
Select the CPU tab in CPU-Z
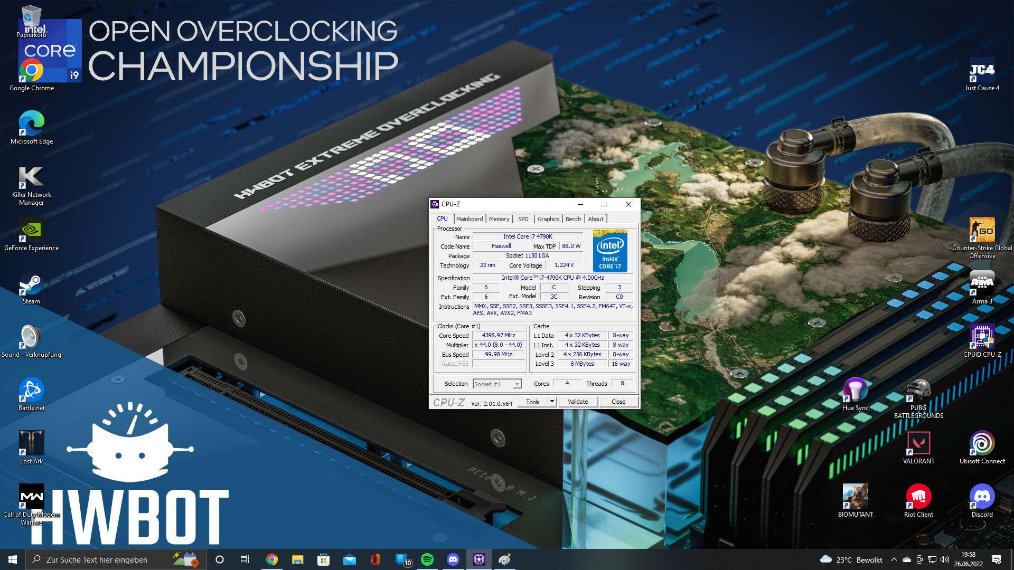[x=442, y=218]
